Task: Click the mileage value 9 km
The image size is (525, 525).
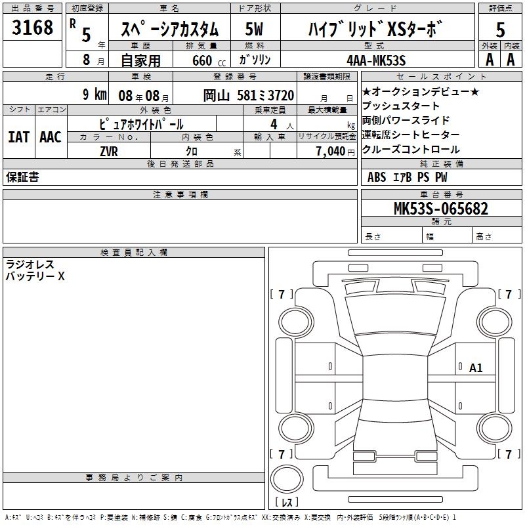Action: [x=94, y=94]
